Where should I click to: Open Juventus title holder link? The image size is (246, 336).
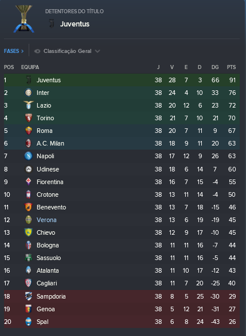click(75, 24)
